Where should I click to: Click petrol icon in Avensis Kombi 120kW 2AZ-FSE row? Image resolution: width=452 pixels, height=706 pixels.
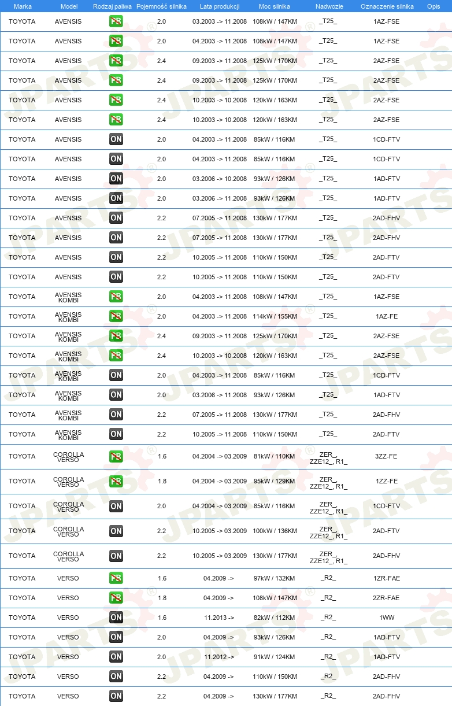click(x=116, y=356)
